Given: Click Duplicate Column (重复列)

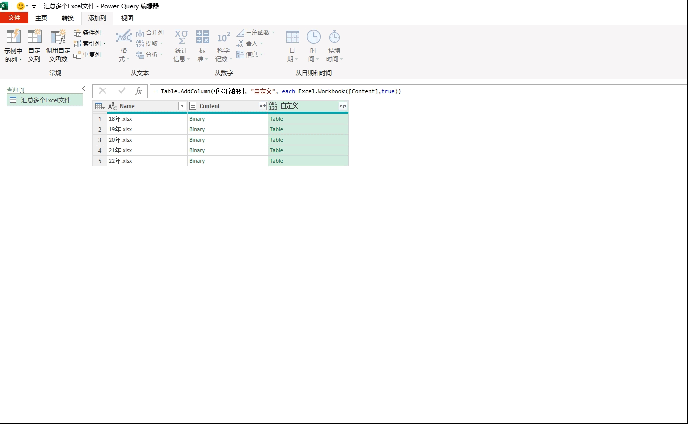Looking at the screenshot, I should [87, 55].
